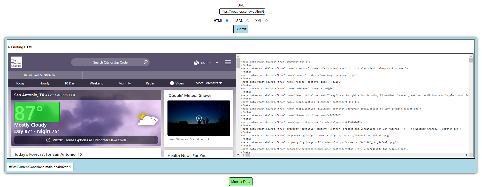This screenshot has height=187, width=482.
Task: Click Here's When You Should Look Up link
Action: [189, 139]
